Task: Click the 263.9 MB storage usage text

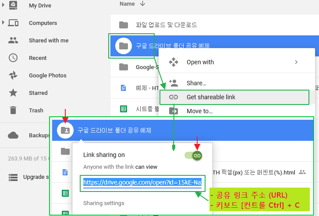Action: pos(29,159)
